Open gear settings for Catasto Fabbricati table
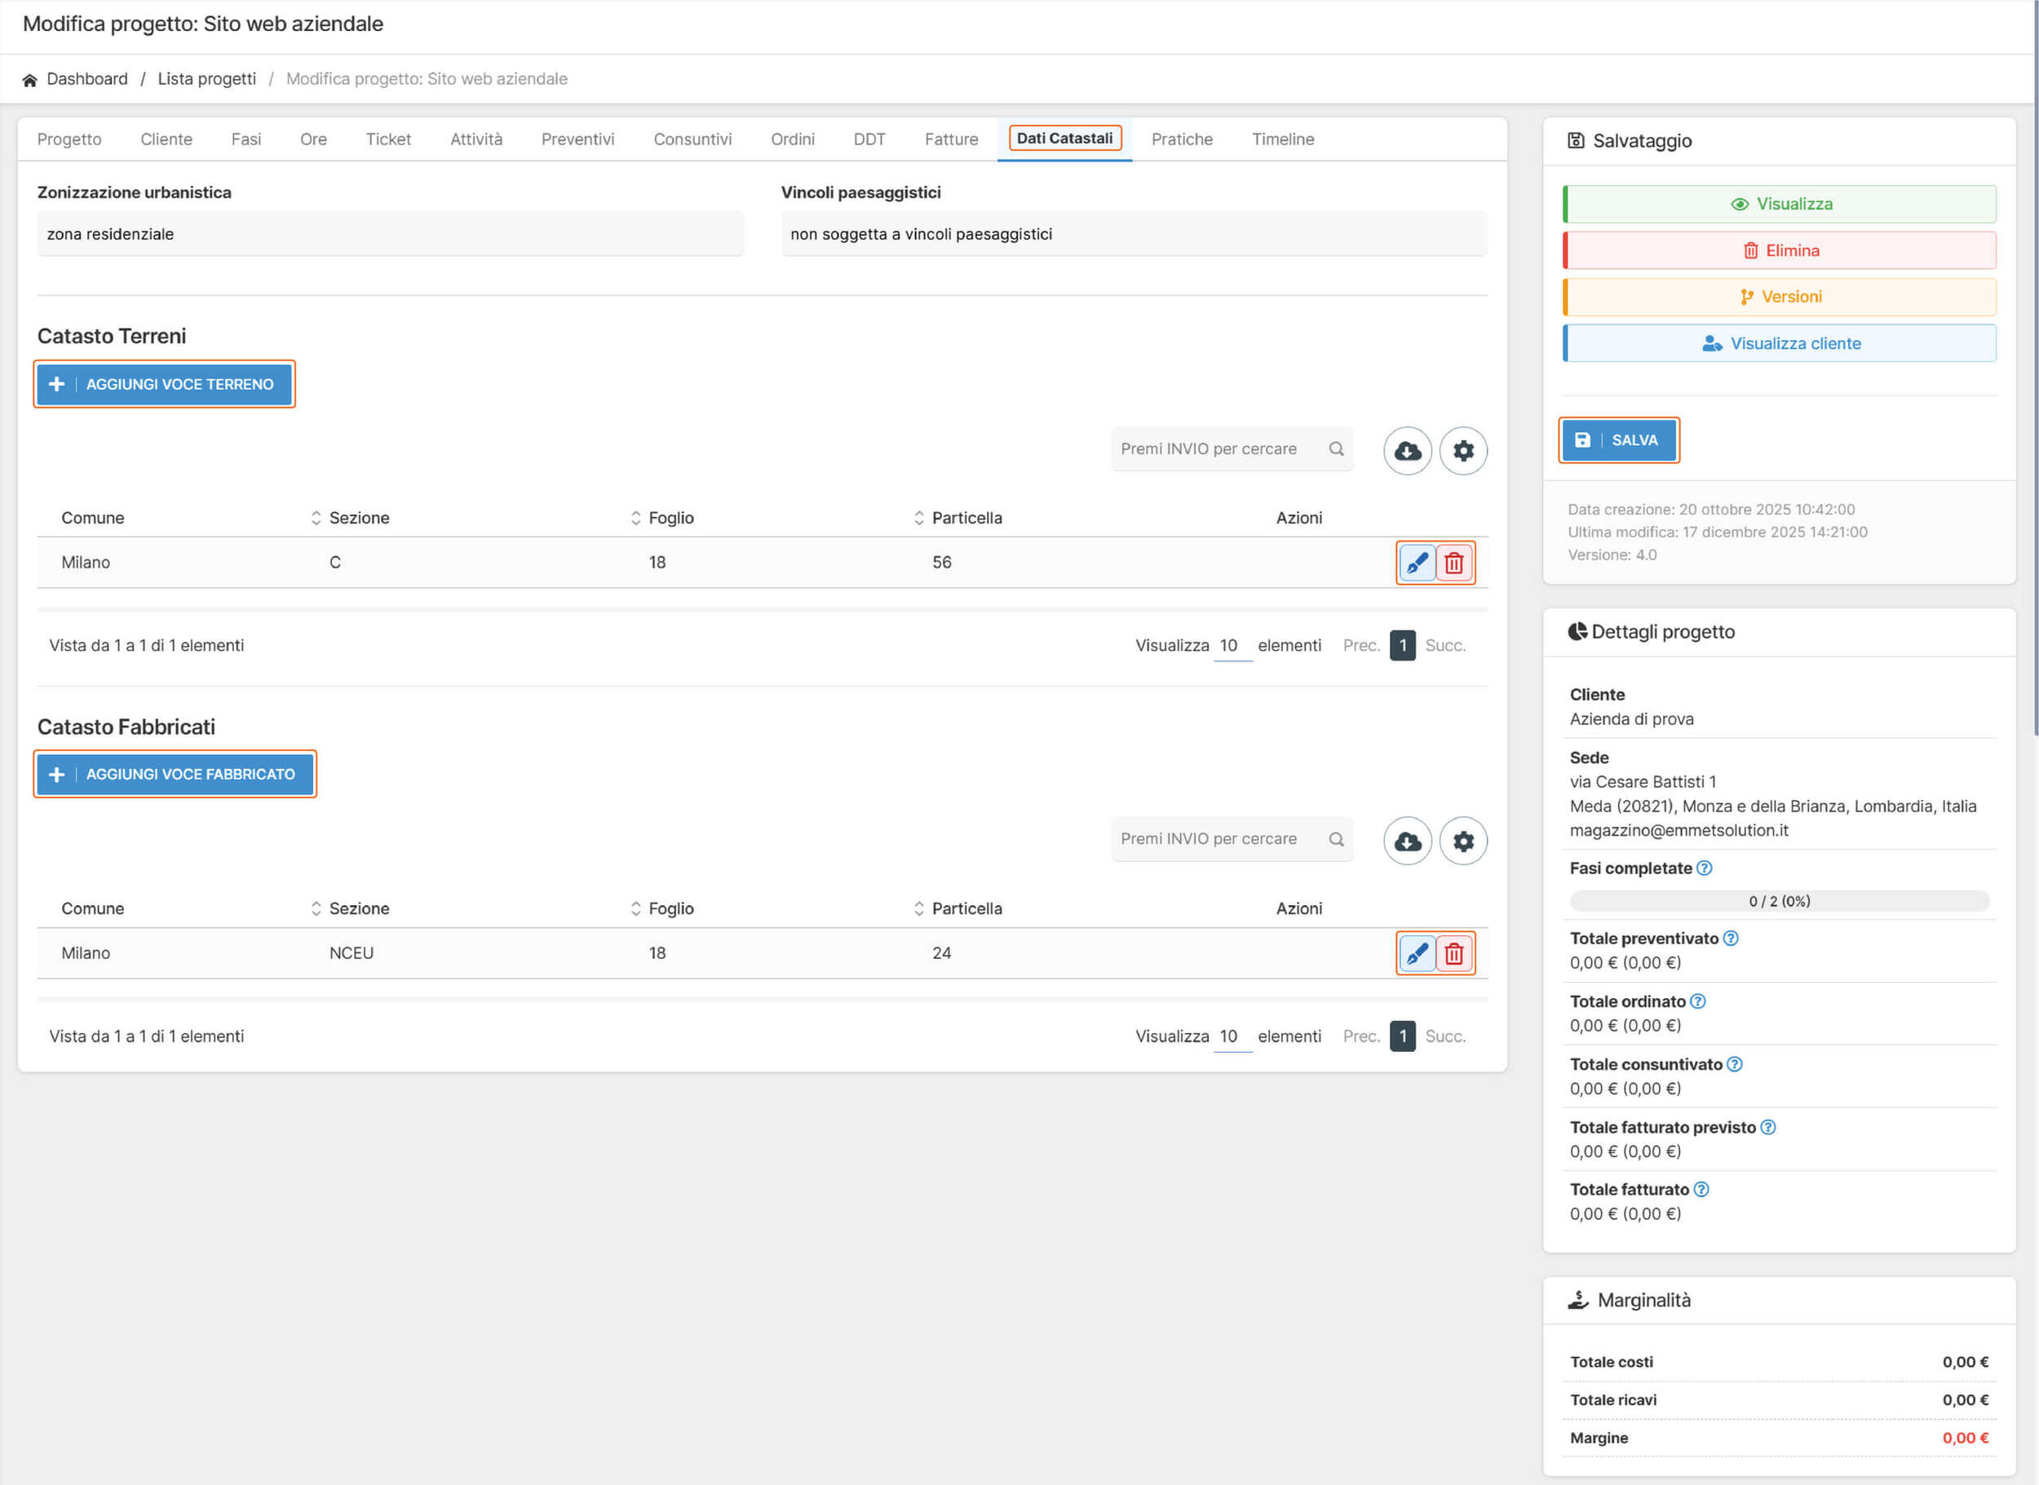Screen dimensions: 2039x1485 click(1462, 841)
